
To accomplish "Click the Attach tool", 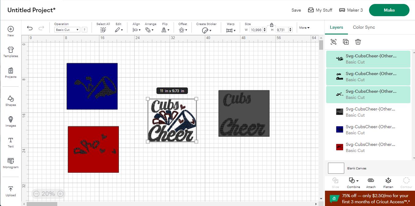I will pos(371,183).
